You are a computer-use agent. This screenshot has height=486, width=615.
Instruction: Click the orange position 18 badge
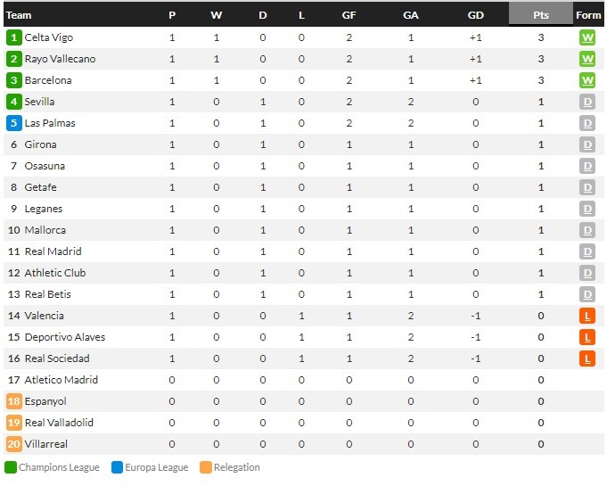13,401
